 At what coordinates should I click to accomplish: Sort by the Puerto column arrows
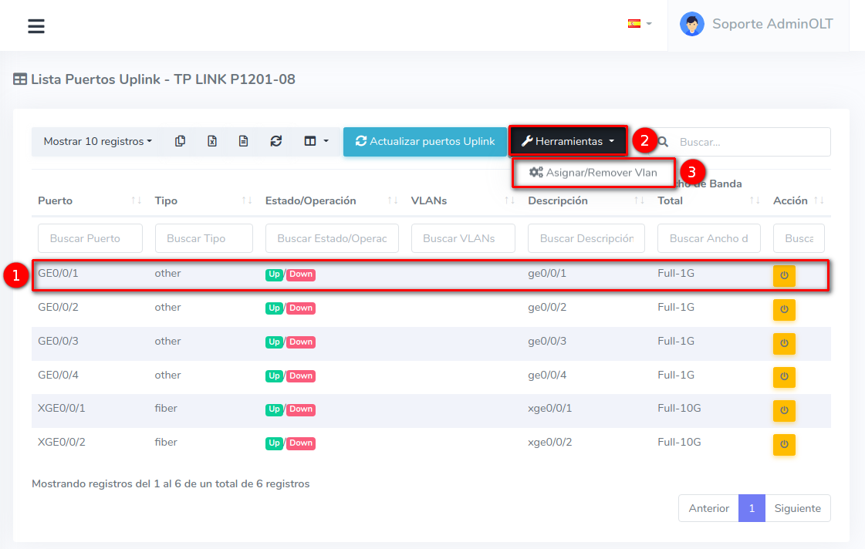point(137,200)
